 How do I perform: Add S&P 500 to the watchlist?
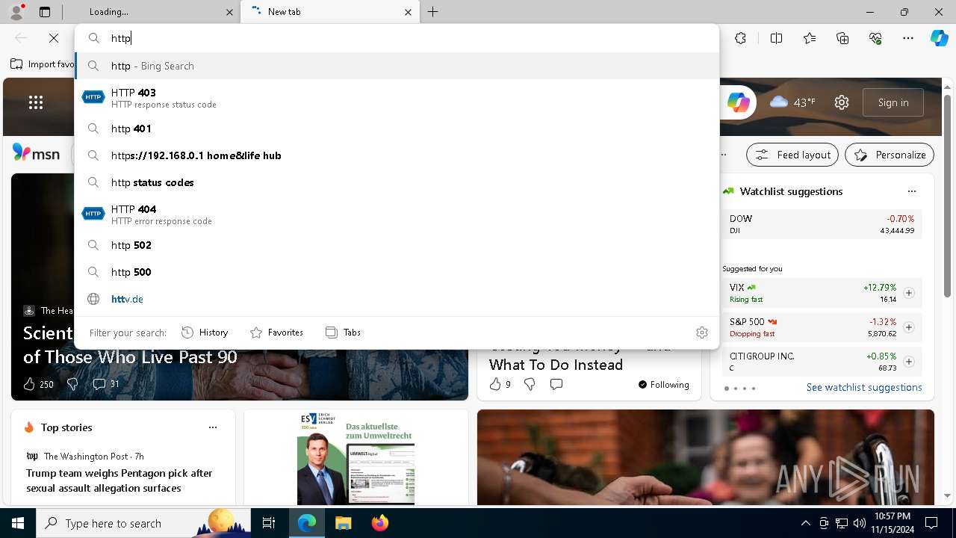(x=909, y=327)
